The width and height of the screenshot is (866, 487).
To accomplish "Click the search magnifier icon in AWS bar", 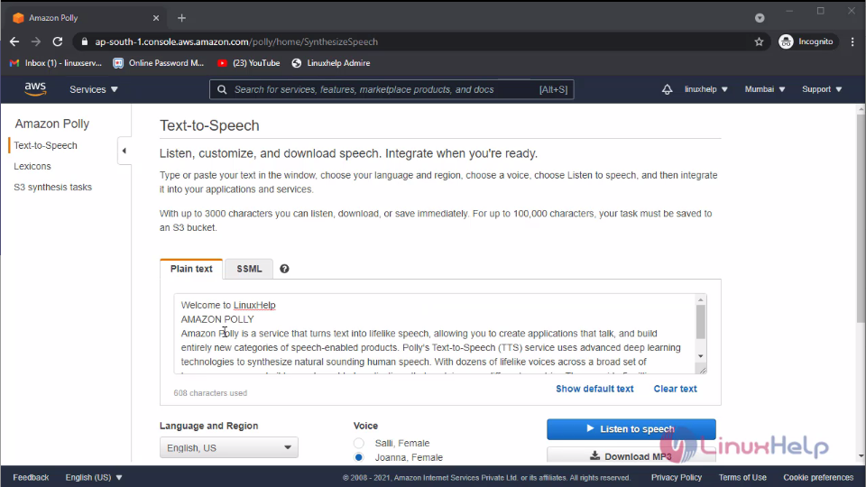I will point(222,89).
